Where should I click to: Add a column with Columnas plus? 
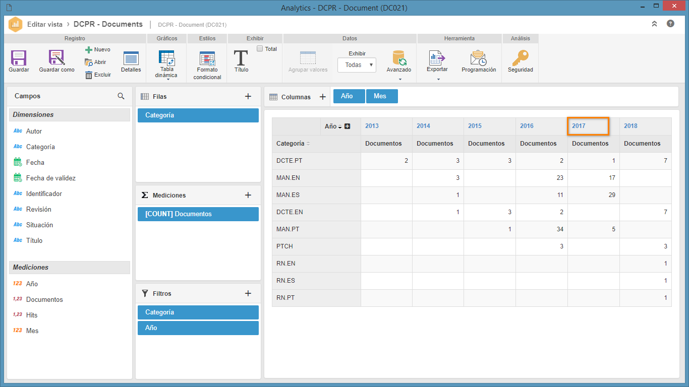(323, 97)
